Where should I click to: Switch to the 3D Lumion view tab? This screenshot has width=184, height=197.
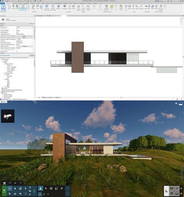click(x=40, y=16)
